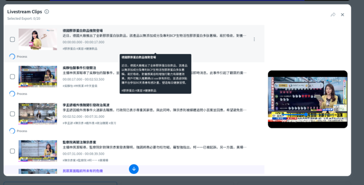Click the hashtag #黃珊珊

pos(103,160)
